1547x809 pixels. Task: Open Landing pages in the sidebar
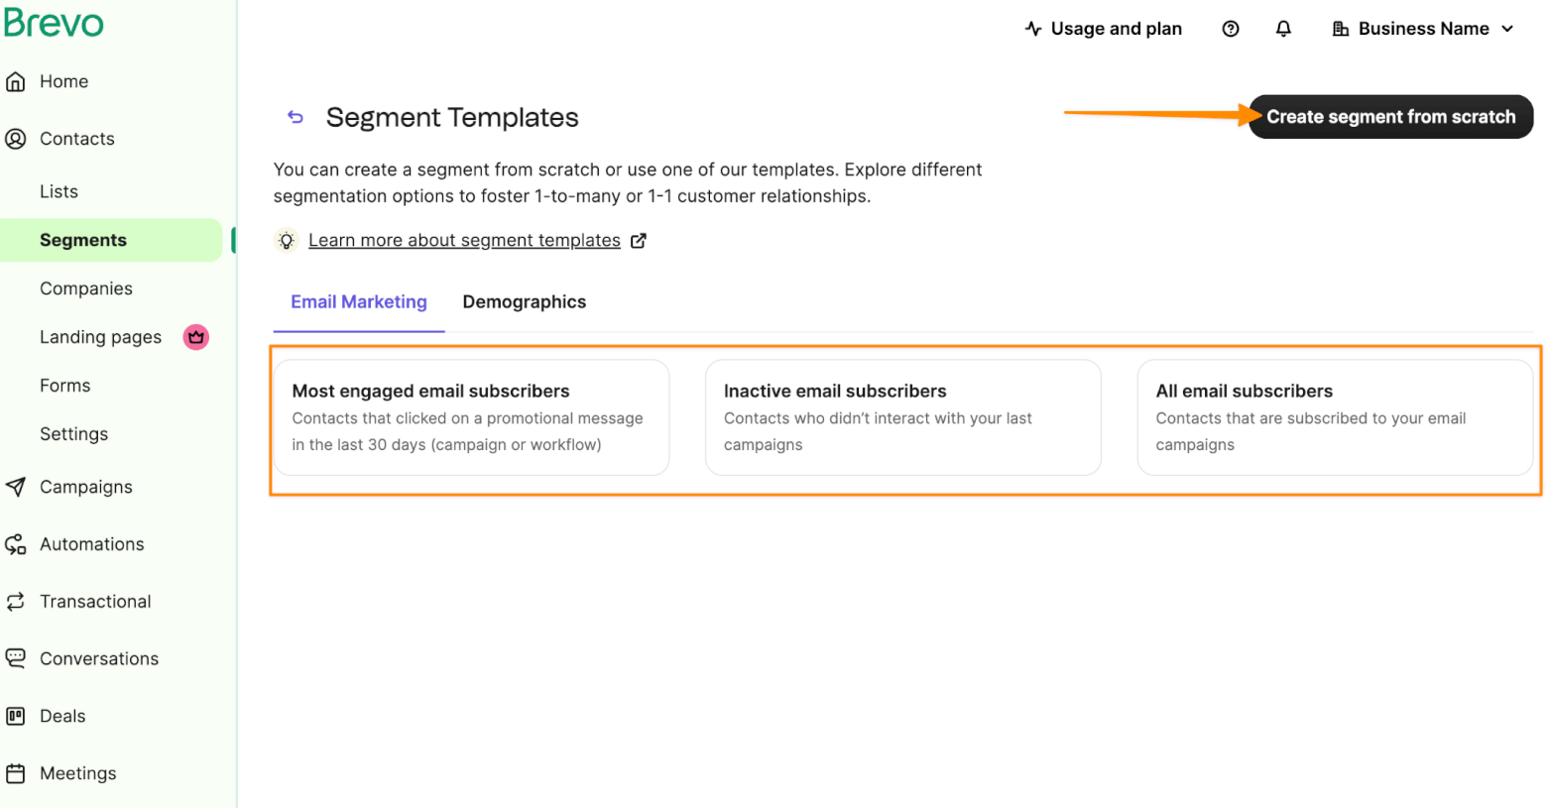pyautogui.click(x=100, y=337)
